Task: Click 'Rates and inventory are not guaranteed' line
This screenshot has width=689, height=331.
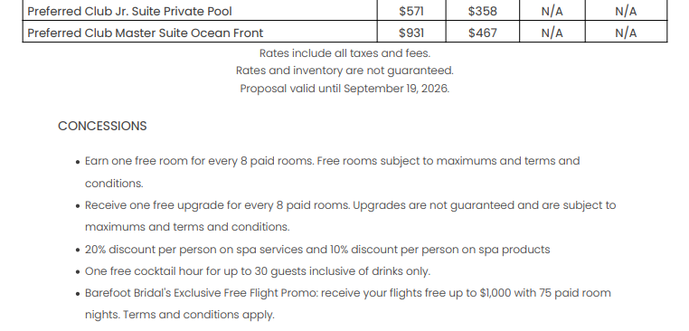Action: tap(344, 71)
